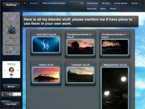Click "Architectural Render 2"-Aug.25 title
Image resolution: width=145 pixels, height=109 pixels.
point(80,36)
